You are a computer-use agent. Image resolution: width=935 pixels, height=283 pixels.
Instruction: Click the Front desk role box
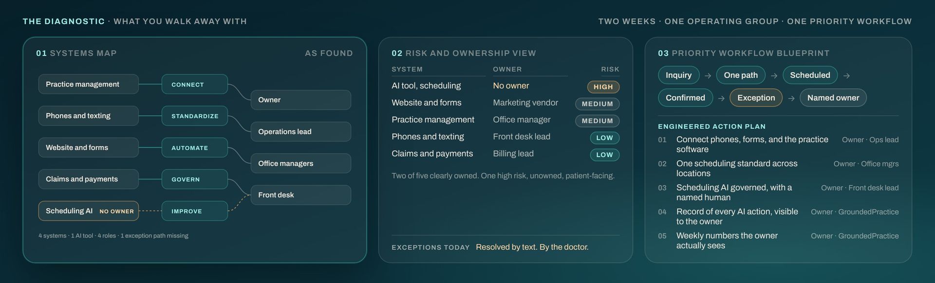click(301, 195)
